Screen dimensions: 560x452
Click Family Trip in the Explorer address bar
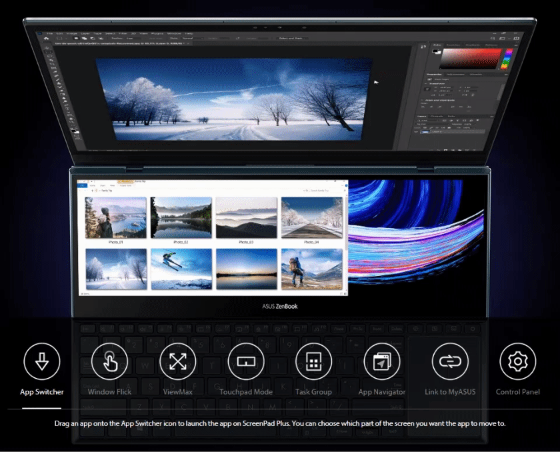click(107, 191)
